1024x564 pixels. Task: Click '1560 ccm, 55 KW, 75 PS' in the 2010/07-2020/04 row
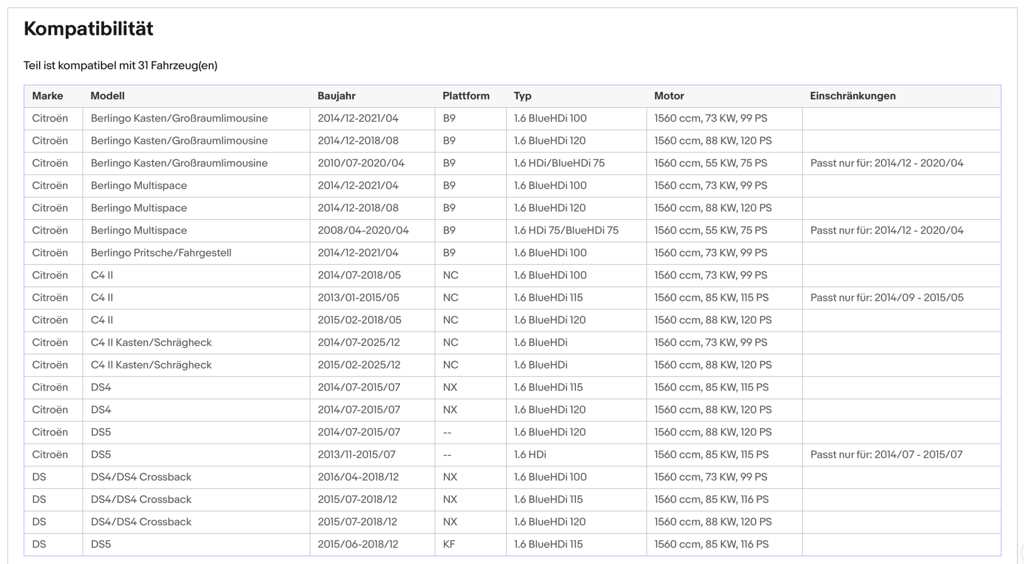point(710,163)
